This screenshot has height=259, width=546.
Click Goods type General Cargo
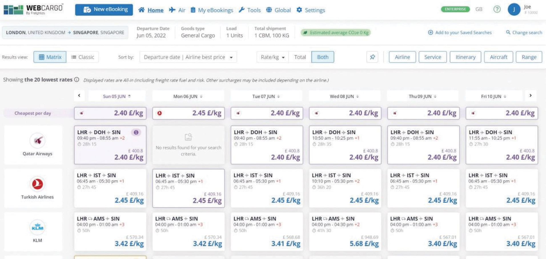point(198,32)
